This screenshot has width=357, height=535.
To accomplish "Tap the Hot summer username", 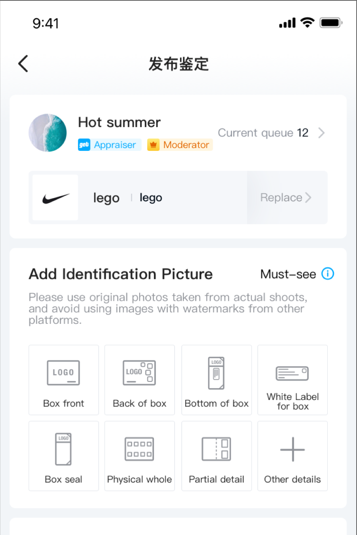I will pyautogui.click(x=119, y=122).
